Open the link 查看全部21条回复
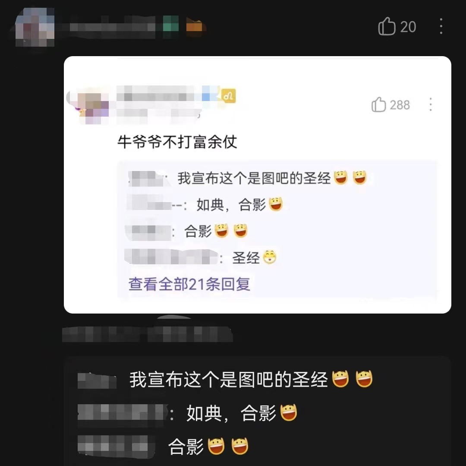This screenshot has height=466, width=466. click(189, 284)
